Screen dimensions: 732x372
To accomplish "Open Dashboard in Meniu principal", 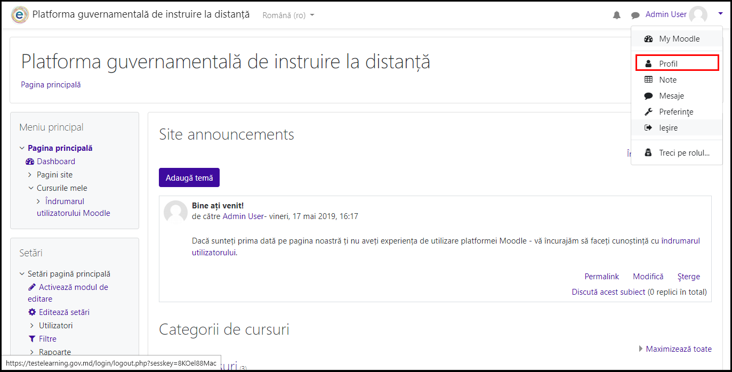I will 56,161.
